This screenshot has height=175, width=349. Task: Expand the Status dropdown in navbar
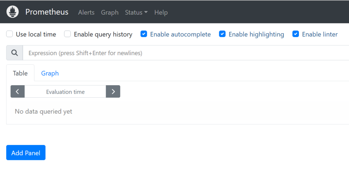point(136,12)
